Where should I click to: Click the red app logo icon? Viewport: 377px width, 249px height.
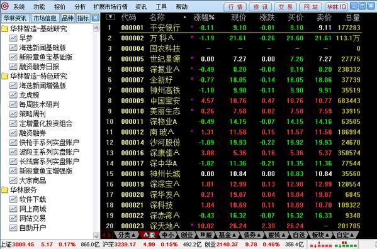pos(4,6)
